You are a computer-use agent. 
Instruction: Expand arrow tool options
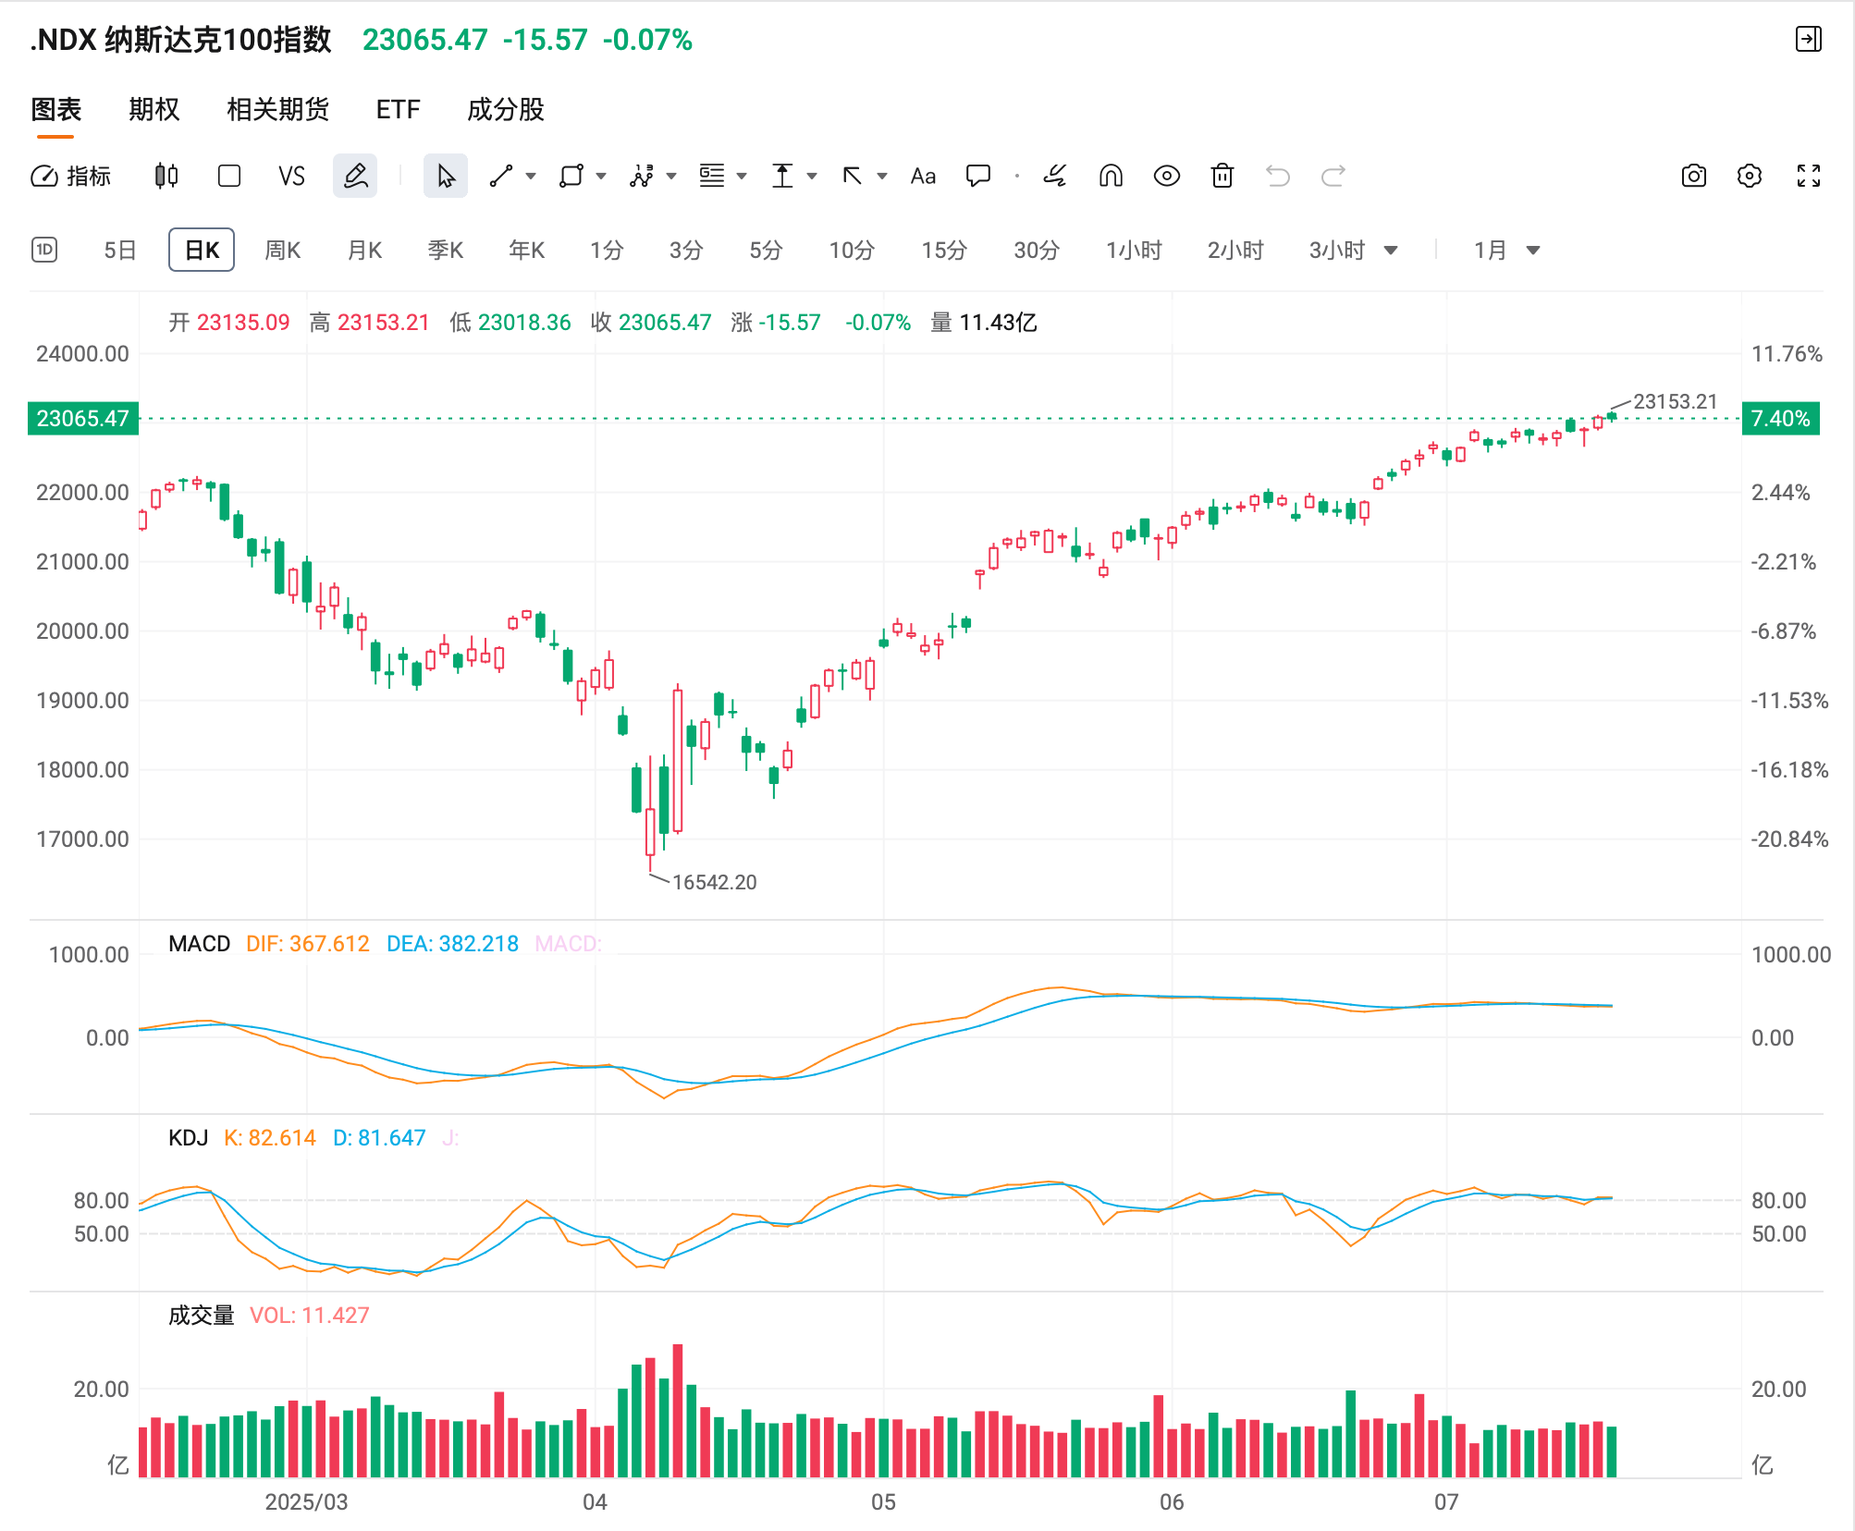pos(882,176)
